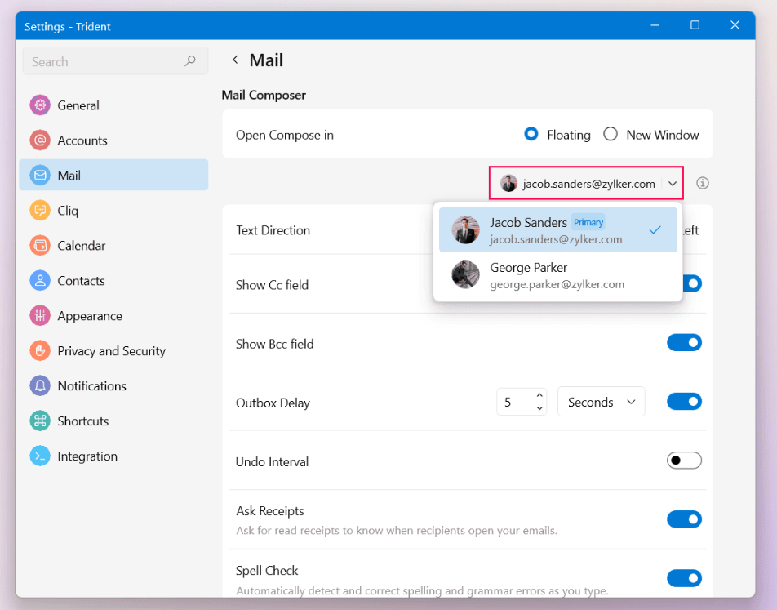Click the Calendar icon in sidebar
The height and width of the screenshot is (610, 777).
pos(40,246)
